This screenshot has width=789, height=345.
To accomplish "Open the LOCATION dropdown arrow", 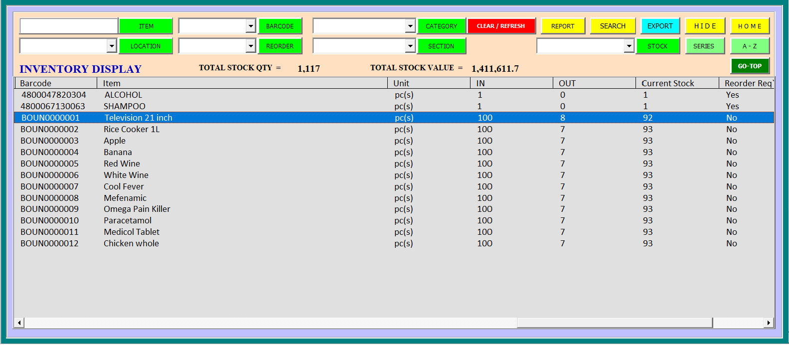I will (x=112, y=46).
